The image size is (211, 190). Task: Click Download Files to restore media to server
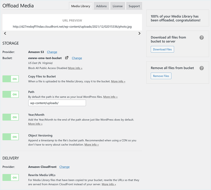pyautogui.click(x=162, y=49)
